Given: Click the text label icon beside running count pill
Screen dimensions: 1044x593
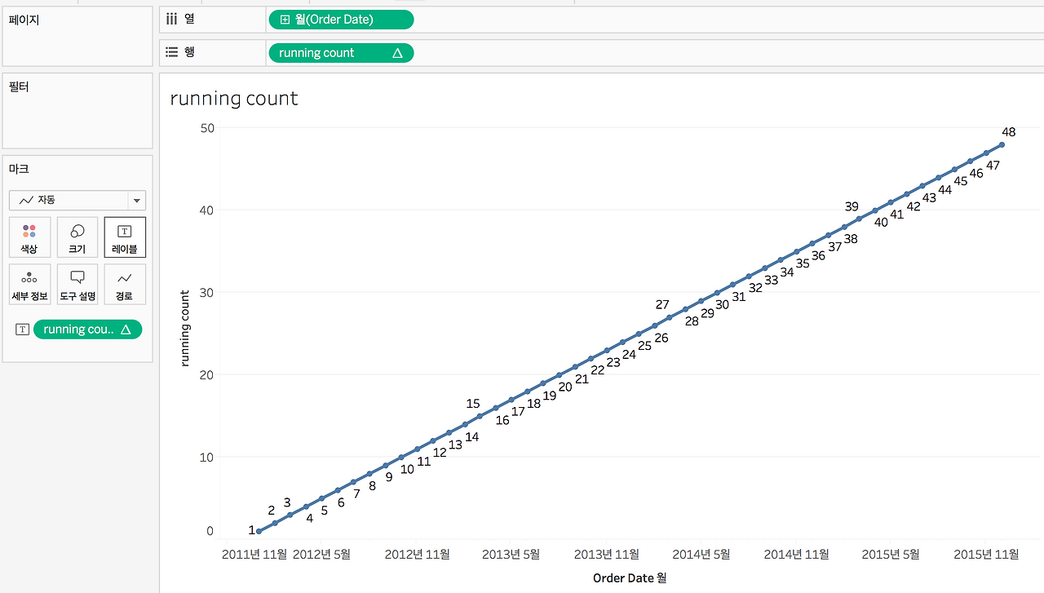Looking at the screenshot, I should pyautogui.click(x=22, y=330).
